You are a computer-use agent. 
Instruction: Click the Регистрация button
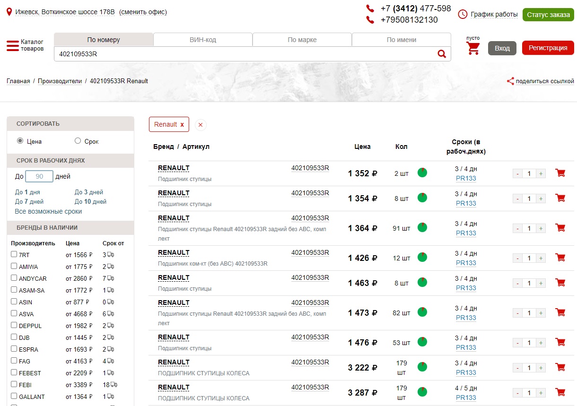pos(548,48)
